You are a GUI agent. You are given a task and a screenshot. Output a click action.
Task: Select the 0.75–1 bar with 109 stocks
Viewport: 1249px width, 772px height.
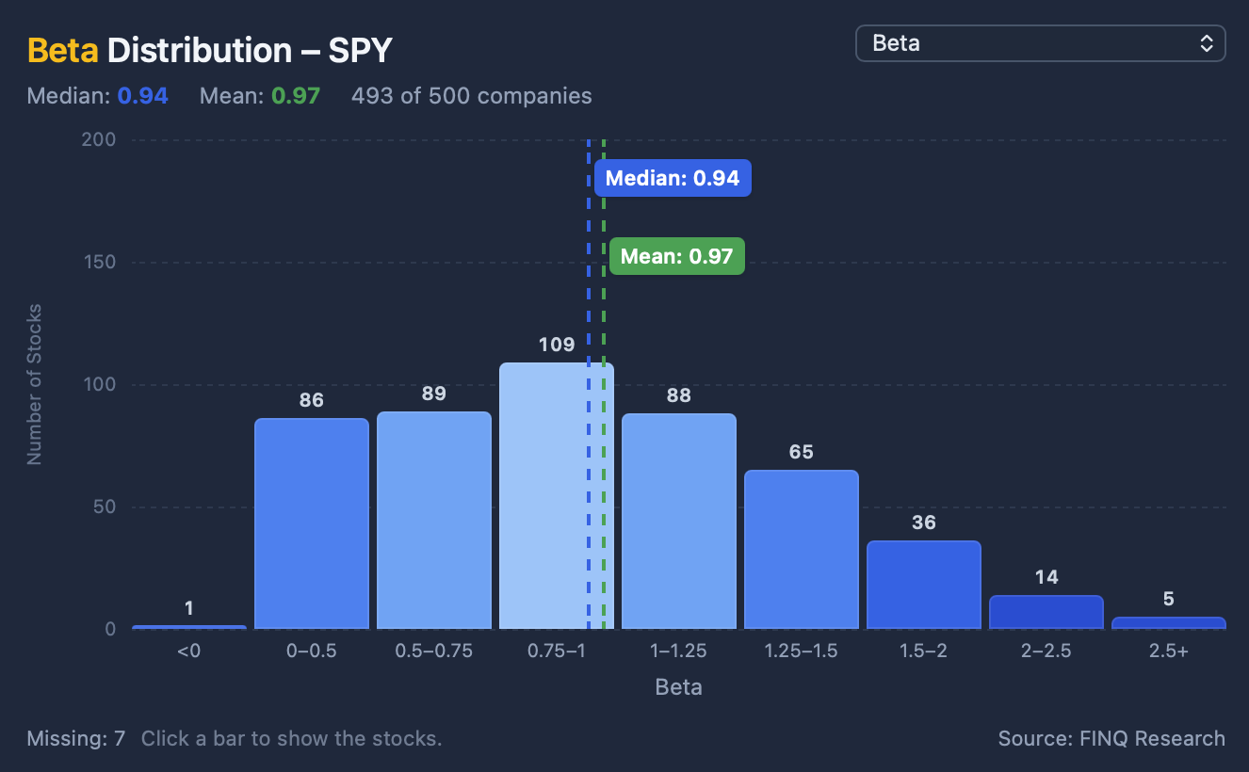click(557, 495)
